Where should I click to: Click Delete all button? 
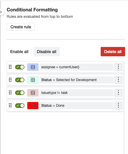pos(113,52)
